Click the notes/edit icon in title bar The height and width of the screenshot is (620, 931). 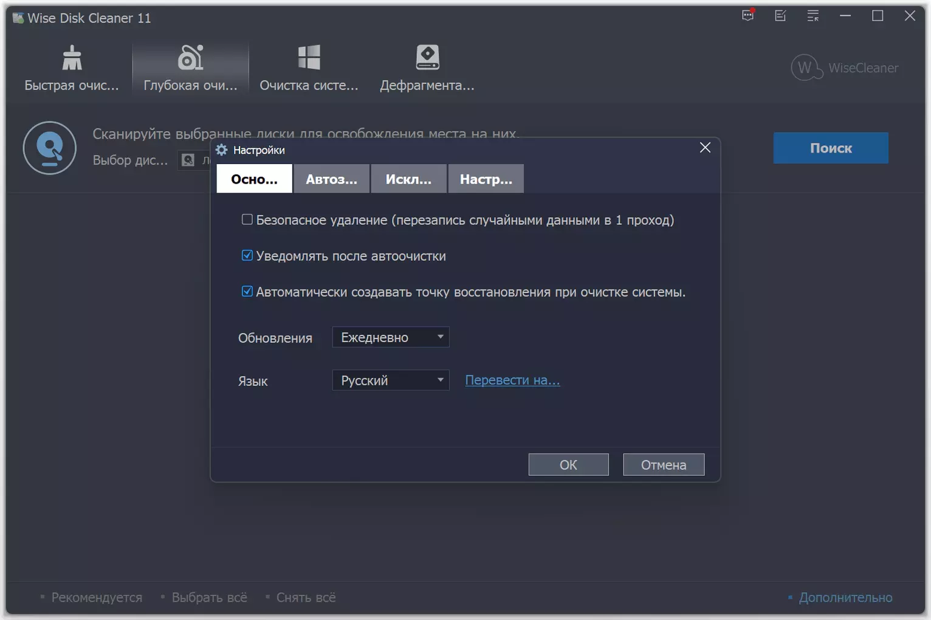[x=780, y=16]
